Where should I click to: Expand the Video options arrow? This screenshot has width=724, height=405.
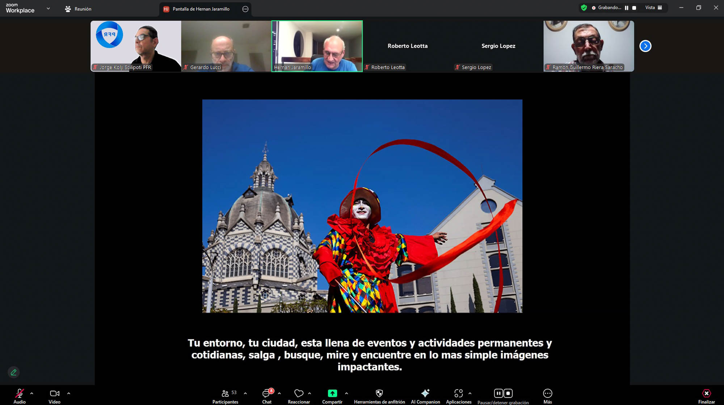point(69,393)
